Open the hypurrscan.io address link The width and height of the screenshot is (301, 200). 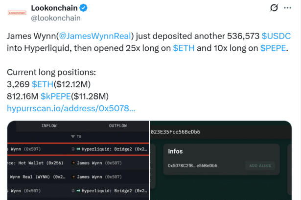71,108
